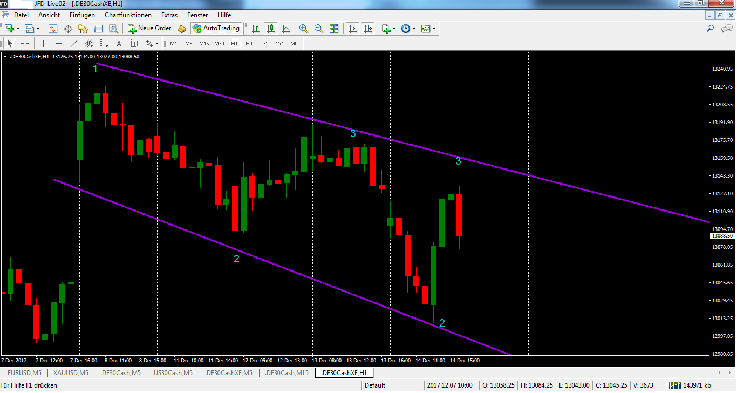The width and height of the screenshot is (737, 393).
Task: Switch to the EURUSD,M5 chart tab
Action: [24, 373]
